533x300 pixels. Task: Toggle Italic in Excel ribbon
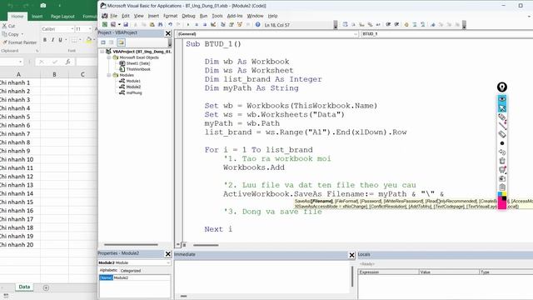click(x=52, y=40)
